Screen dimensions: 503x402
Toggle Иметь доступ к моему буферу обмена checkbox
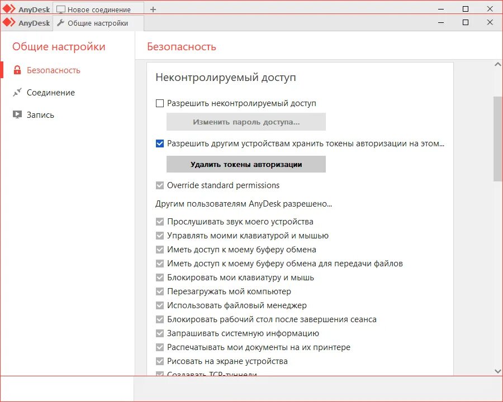pos(160,250)
